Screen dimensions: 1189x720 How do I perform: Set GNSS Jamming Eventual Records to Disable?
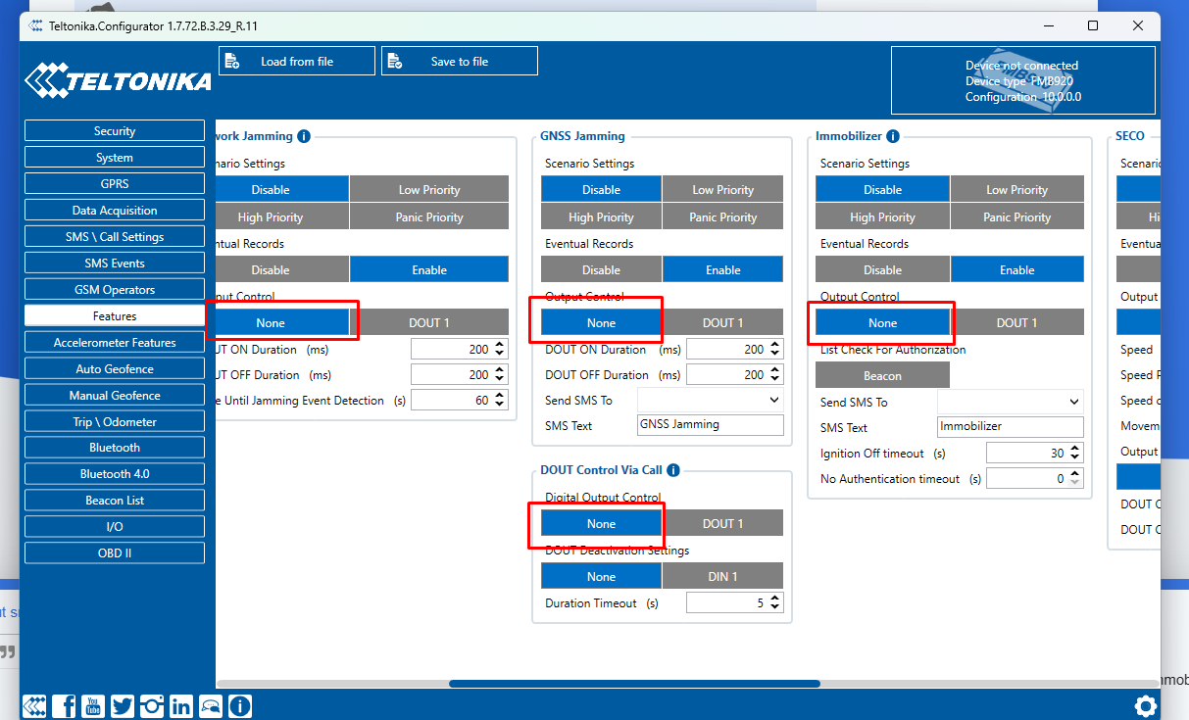coord(601,270)
